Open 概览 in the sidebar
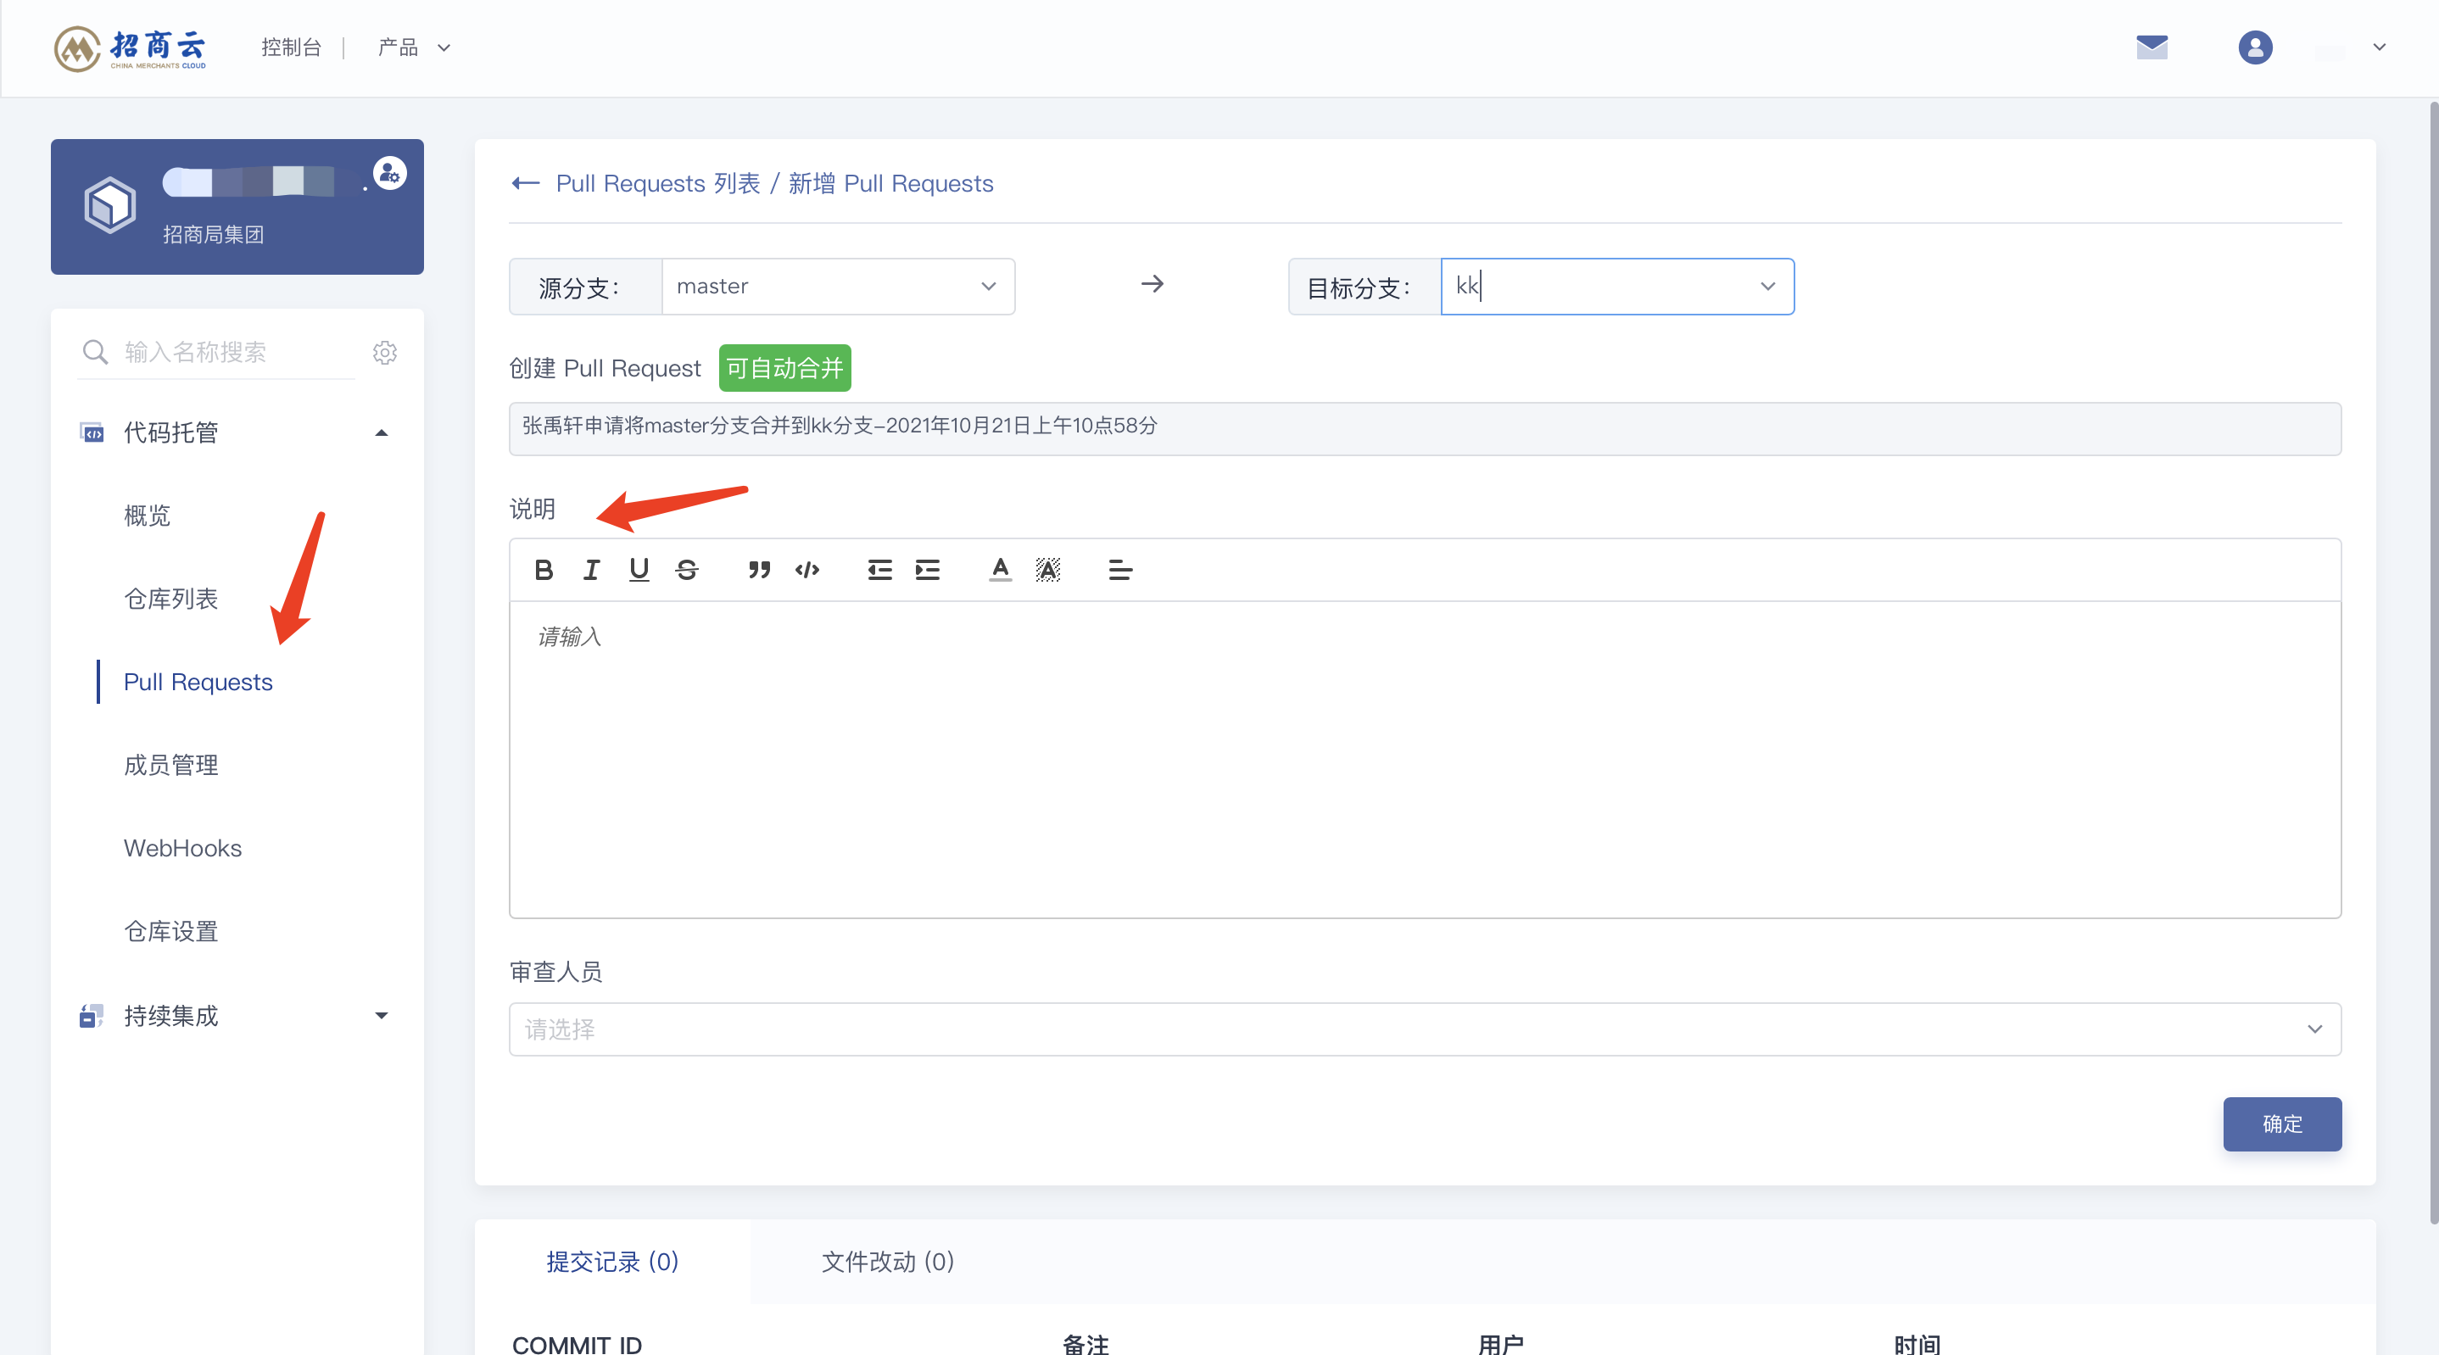Viewport: 2439px width, 1355px height. (x=147, y=516)
